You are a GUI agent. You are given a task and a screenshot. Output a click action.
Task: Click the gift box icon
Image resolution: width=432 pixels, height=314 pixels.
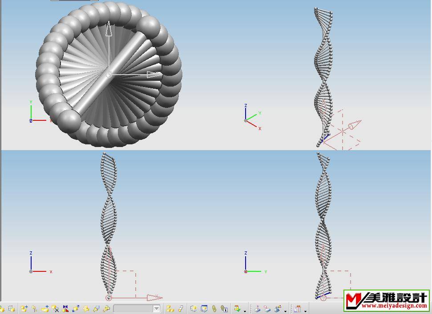point(298,309)
